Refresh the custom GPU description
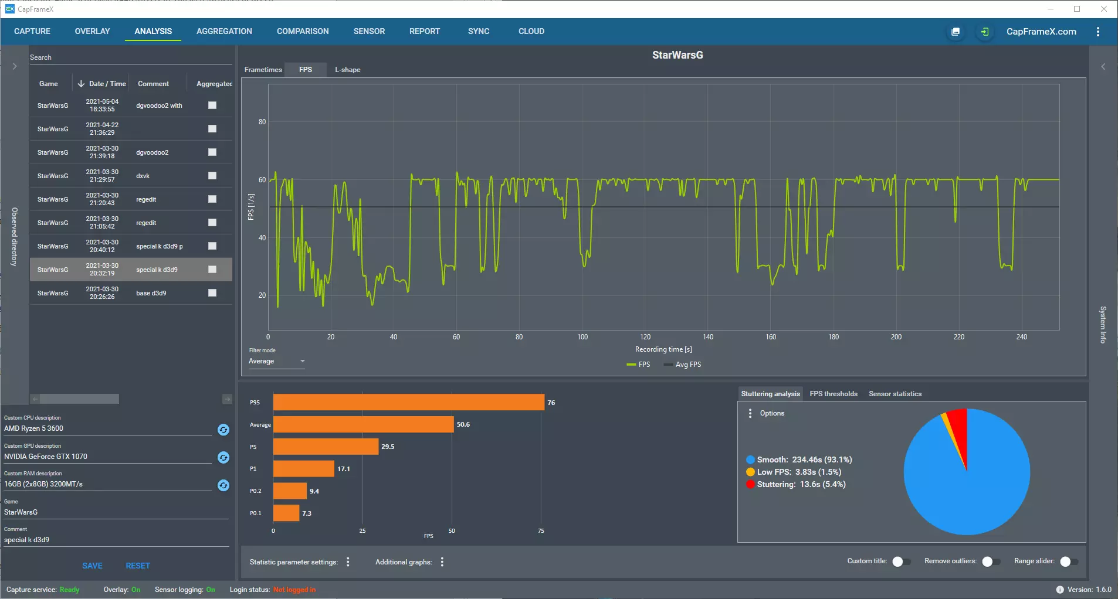This screenshot has width=1118, height=599. tap(223, 457)
